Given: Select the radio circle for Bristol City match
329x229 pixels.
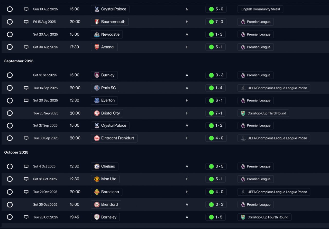Looking at the screenshot, I should [x=10, y=113].
